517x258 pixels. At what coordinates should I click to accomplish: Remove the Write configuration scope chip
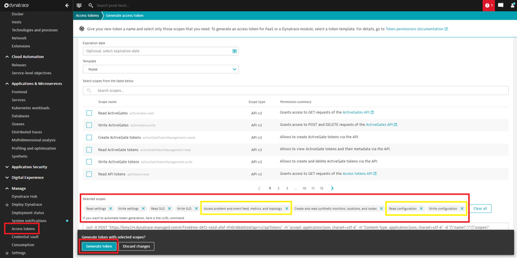click(462, 208)
